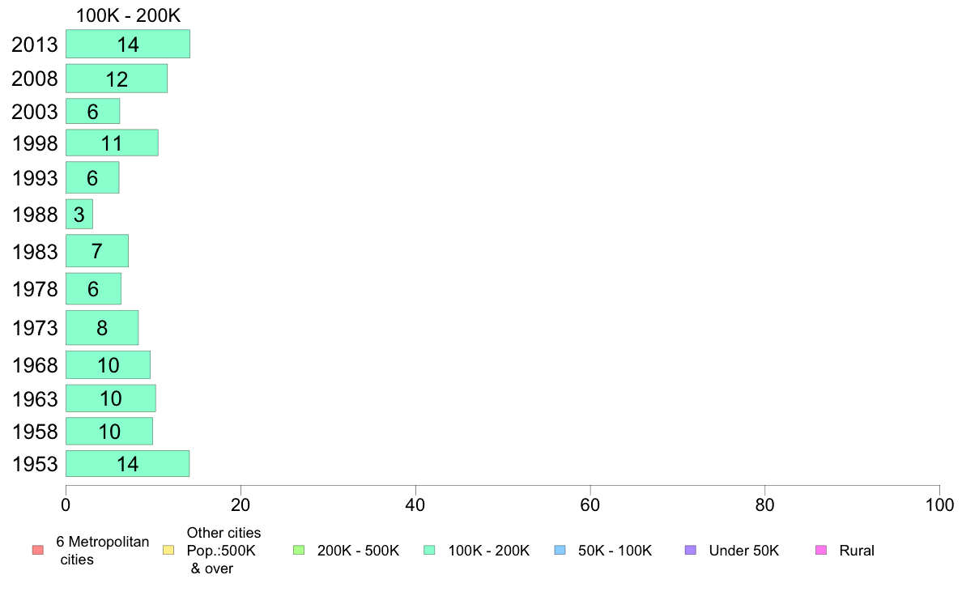
Task: Click the 1968 year axis label
Action: (x=35, y=365)
